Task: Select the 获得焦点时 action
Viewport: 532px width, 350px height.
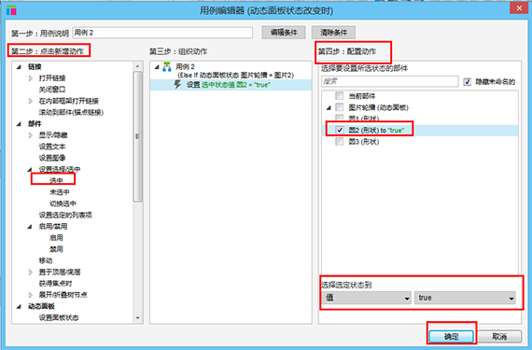Action: [x=55, y=283]
